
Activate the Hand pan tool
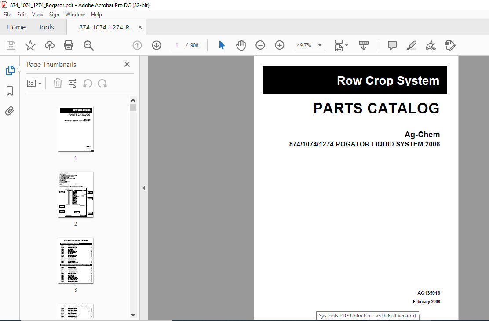coord(241,45)
